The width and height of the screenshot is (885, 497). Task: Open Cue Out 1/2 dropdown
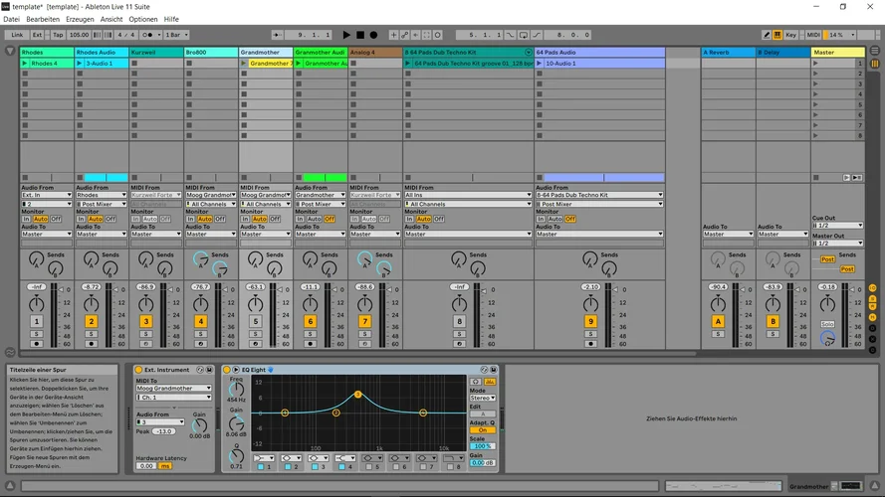pos(837,226)
